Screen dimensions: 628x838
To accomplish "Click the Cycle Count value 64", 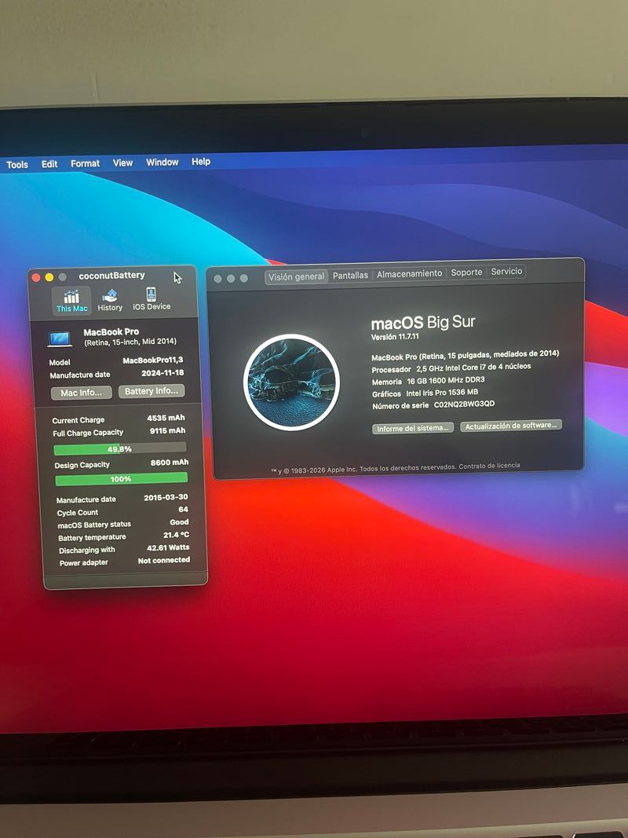I will (183, 510).
